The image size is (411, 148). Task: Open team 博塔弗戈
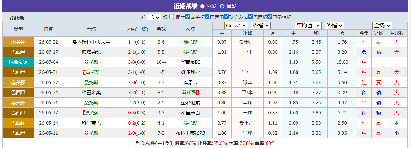tap(91, 52)
